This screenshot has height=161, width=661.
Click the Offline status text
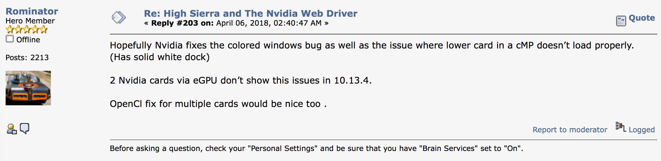28,40
